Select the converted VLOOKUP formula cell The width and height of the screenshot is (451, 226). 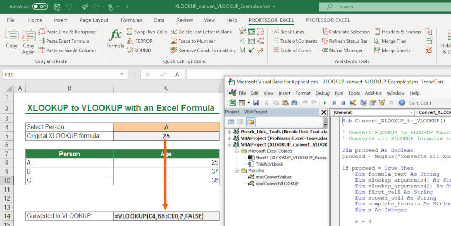(x=166, y=216)
